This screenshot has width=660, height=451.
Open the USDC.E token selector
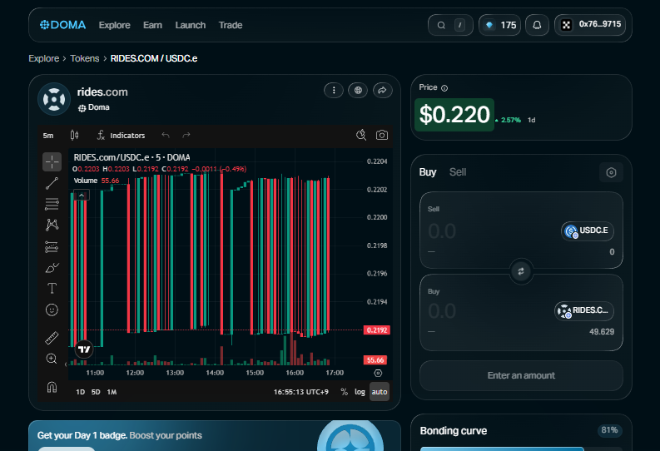point(588,231)
